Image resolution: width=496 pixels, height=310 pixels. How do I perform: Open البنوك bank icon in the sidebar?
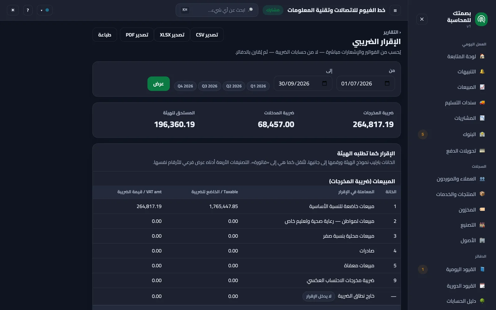click(482, 134)
